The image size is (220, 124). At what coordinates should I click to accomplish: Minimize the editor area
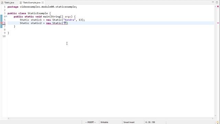point(213,2)
